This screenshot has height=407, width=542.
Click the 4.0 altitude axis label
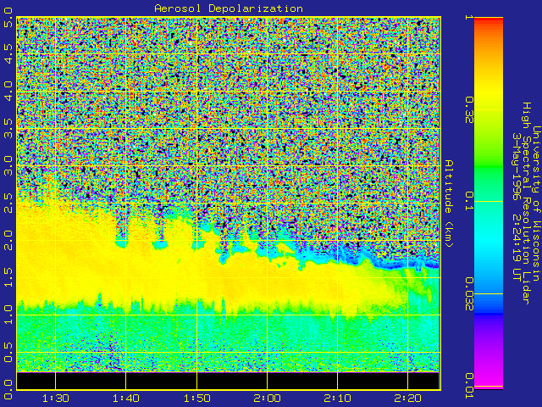8,91
